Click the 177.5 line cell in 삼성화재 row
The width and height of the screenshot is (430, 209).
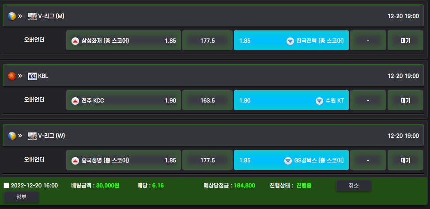[x=207, y=40]
